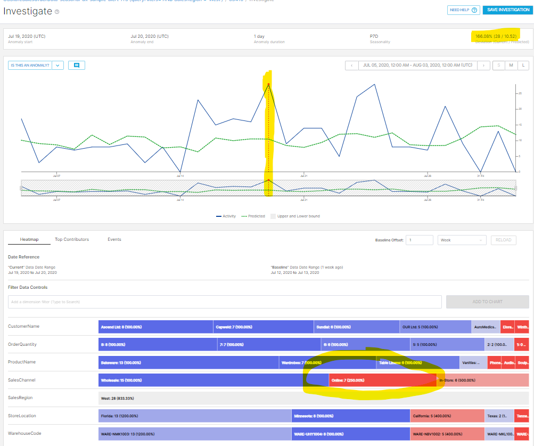Screen dimensions: 534x446
Task: Open the Jul 05 - Aug 03 date range selector
Action: (x=417, y=65)
